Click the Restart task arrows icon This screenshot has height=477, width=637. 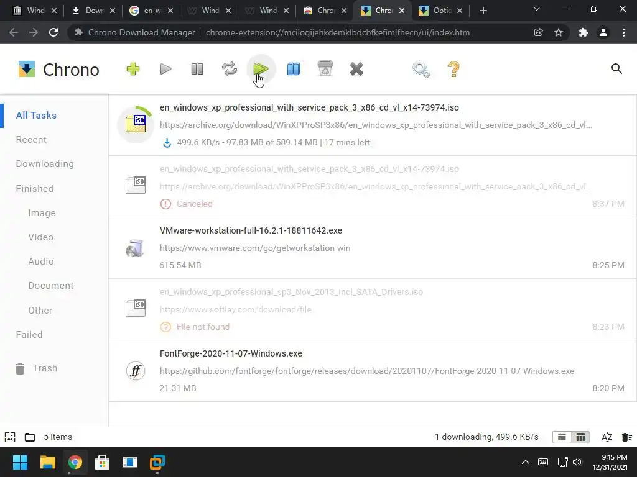tap(229, 69)
